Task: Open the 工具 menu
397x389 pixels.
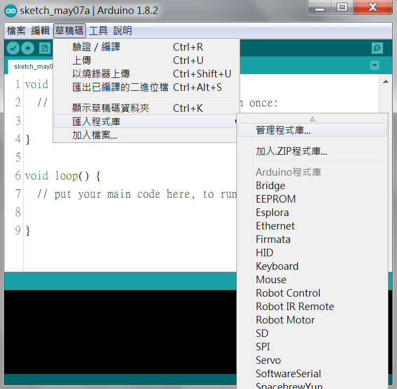Action: [x=98, y=31]
